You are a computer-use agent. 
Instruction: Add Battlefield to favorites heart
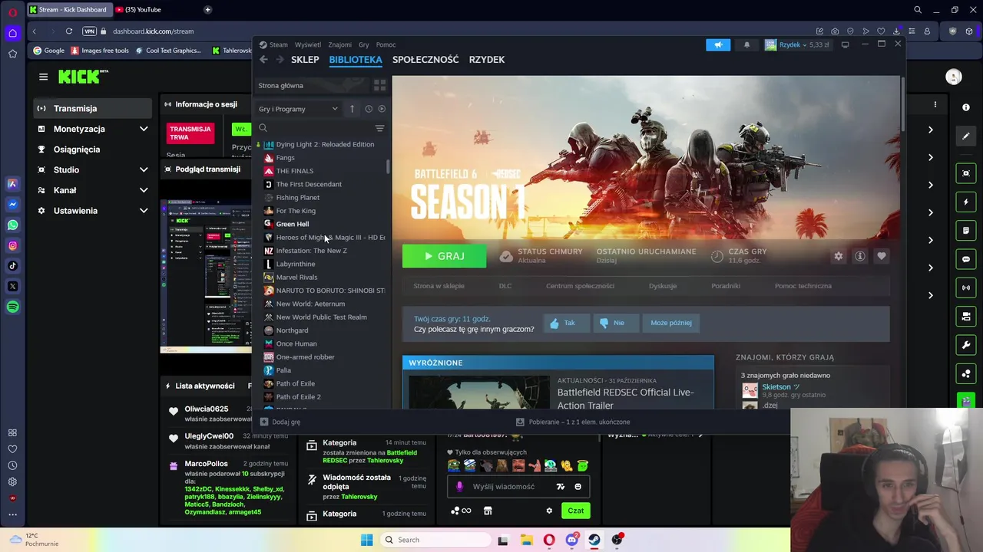coord(882,256)
